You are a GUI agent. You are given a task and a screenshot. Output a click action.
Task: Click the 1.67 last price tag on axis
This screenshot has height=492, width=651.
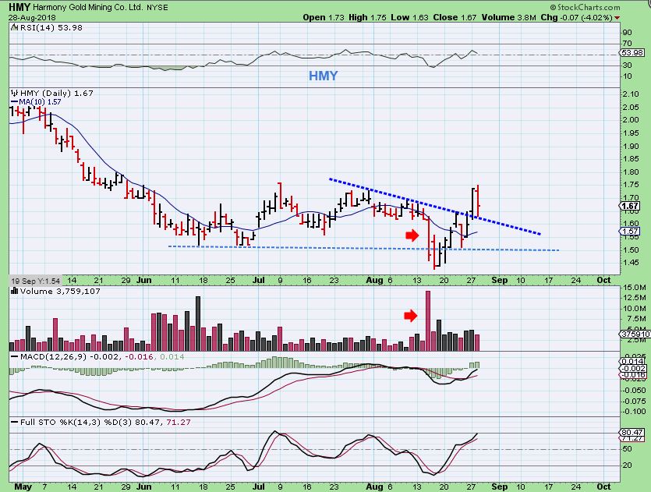[x=631, y=206]
